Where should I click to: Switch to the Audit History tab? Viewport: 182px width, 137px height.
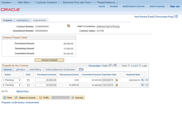[x=22, y=20]
